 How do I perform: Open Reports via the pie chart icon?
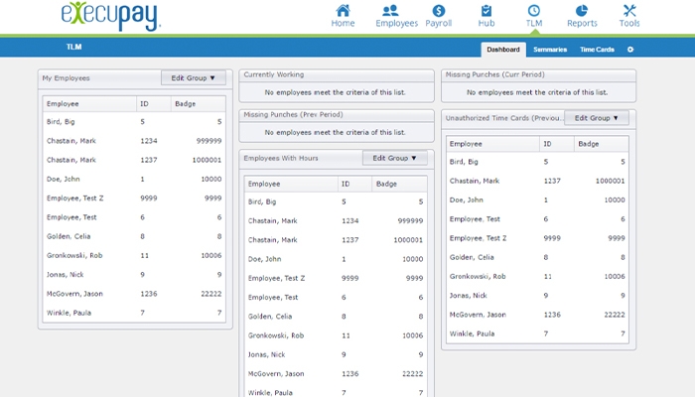582,15
